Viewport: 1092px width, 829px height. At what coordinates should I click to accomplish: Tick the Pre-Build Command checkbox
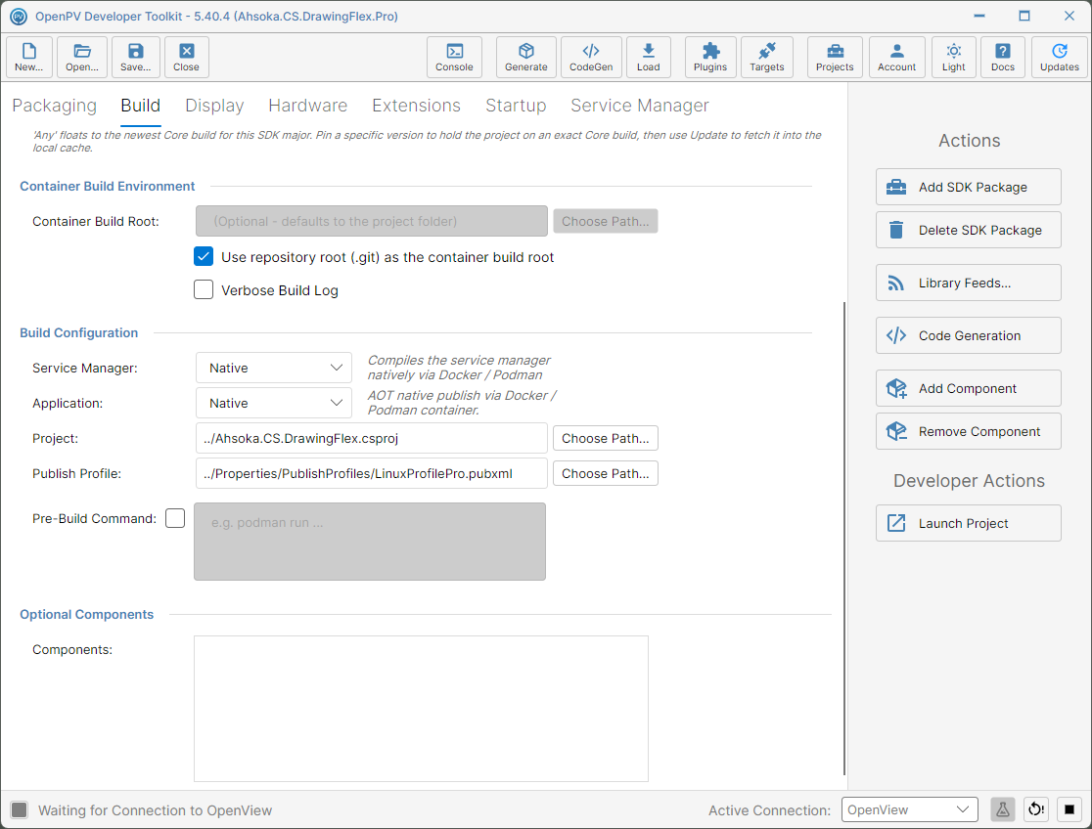[175, 518]
